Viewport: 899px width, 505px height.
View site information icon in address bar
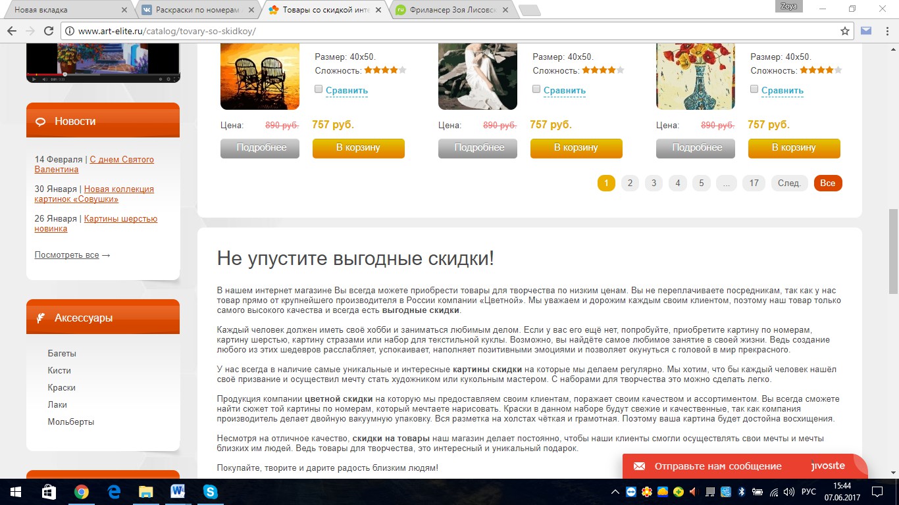tap(70, 31)
